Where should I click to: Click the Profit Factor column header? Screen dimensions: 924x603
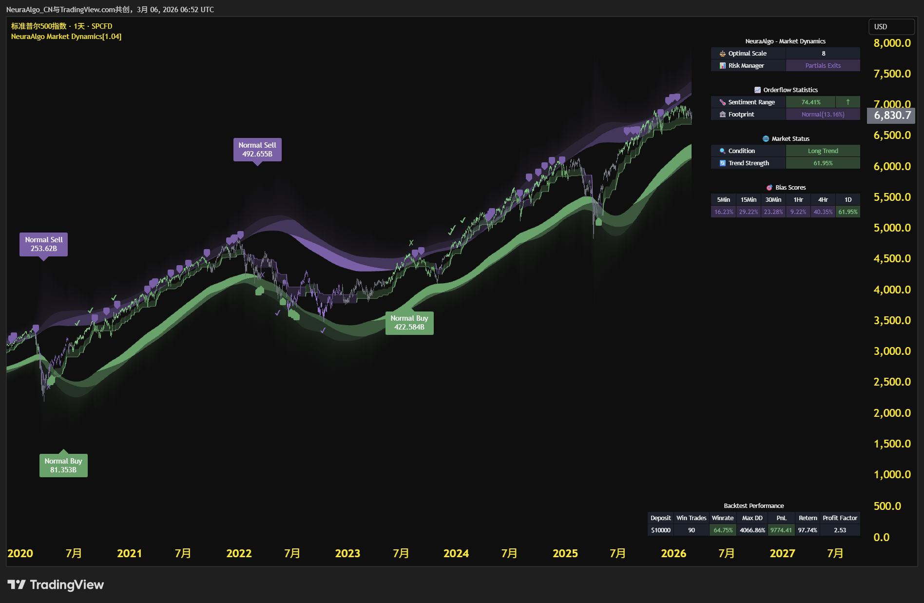click(x=840, y=518)
